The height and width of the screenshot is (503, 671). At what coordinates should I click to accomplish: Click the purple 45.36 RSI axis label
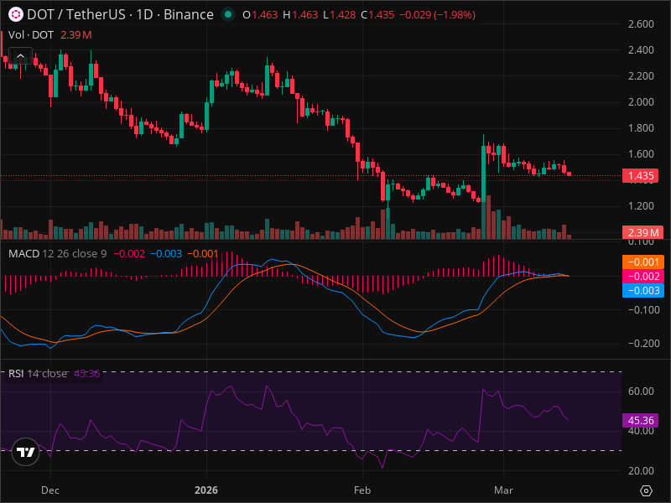(641, 421)
